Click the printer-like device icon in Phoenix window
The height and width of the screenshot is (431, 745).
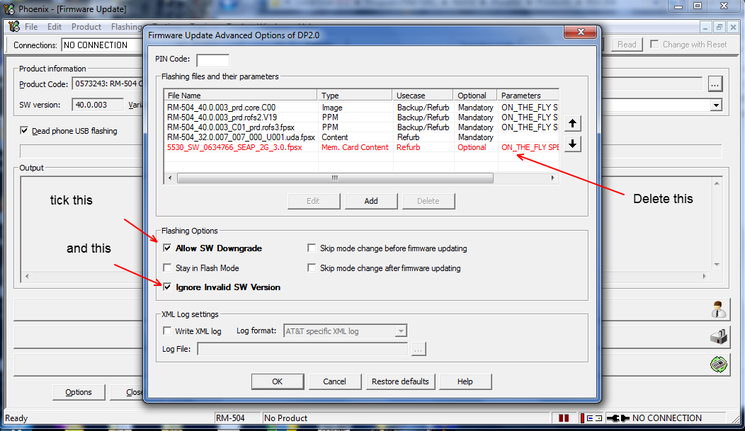pyautogui.click(x=718, y=337)
